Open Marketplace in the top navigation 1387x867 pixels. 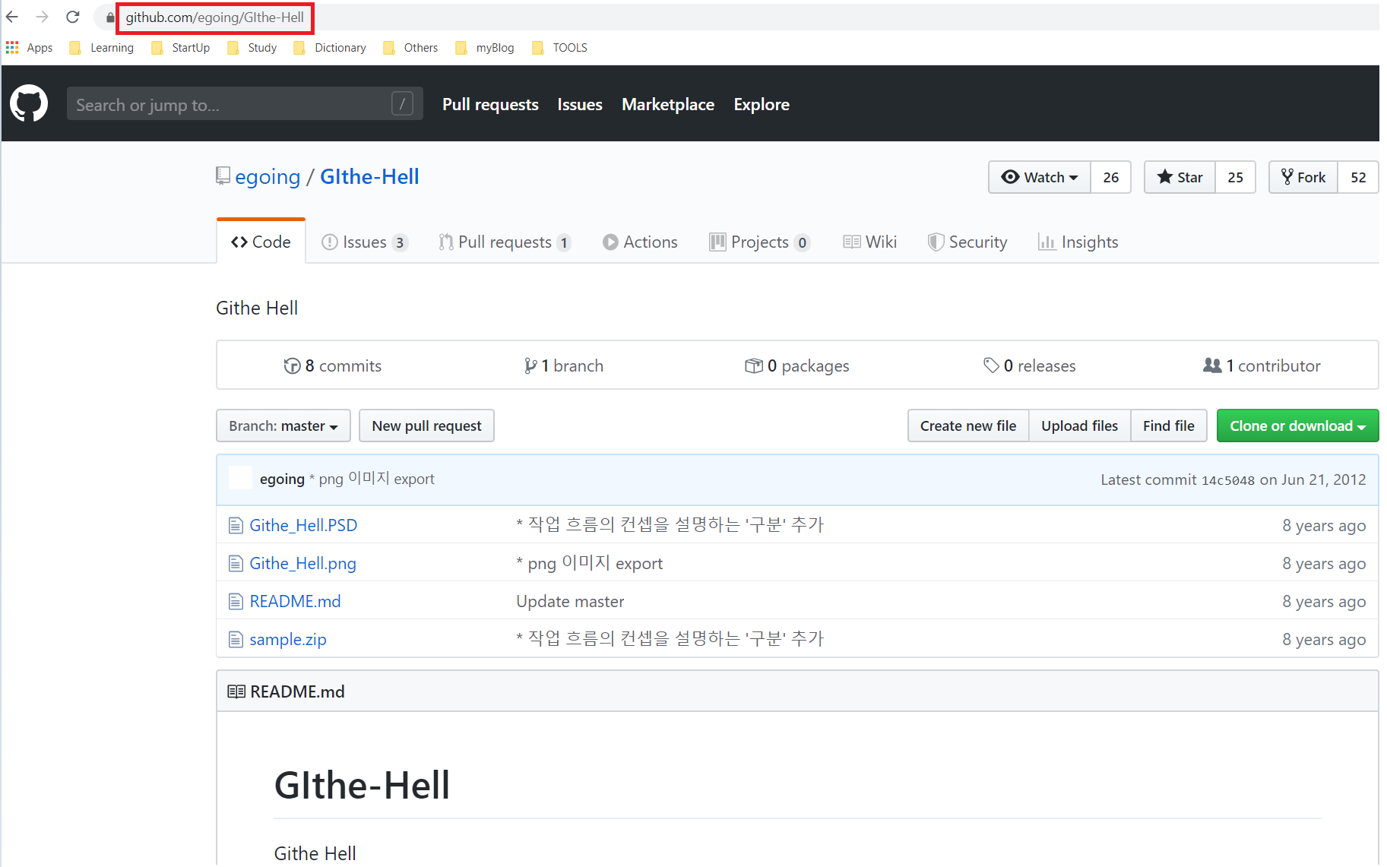point(668,104)
